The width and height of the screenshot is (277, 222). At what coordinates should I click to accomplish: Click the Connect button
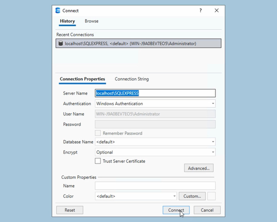pyautogui.click(x=176, y=210)
